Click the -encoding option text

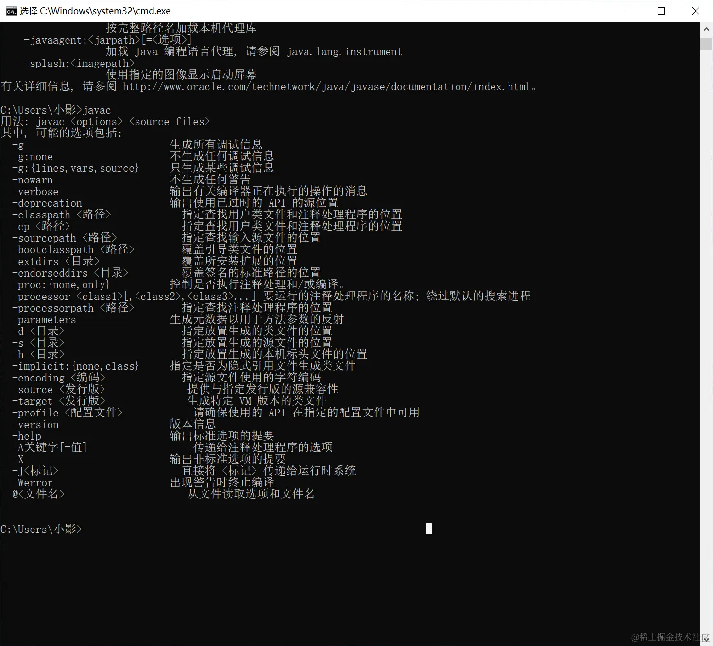38,378
